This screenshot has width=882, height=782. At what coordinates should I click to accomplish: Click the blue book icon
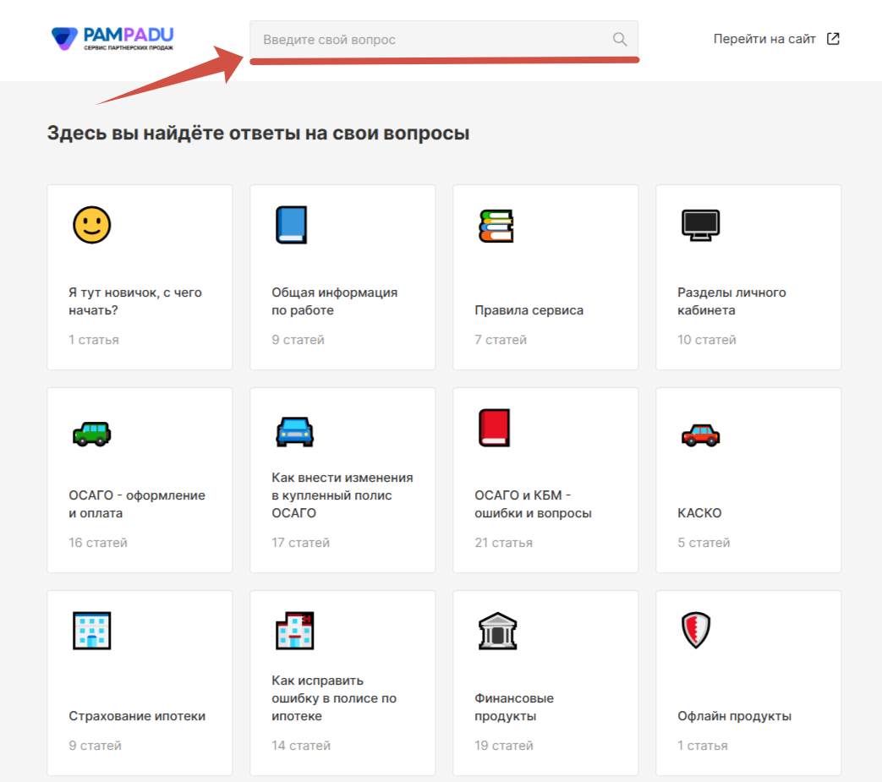pyautogui.click(x=292, y=225)
